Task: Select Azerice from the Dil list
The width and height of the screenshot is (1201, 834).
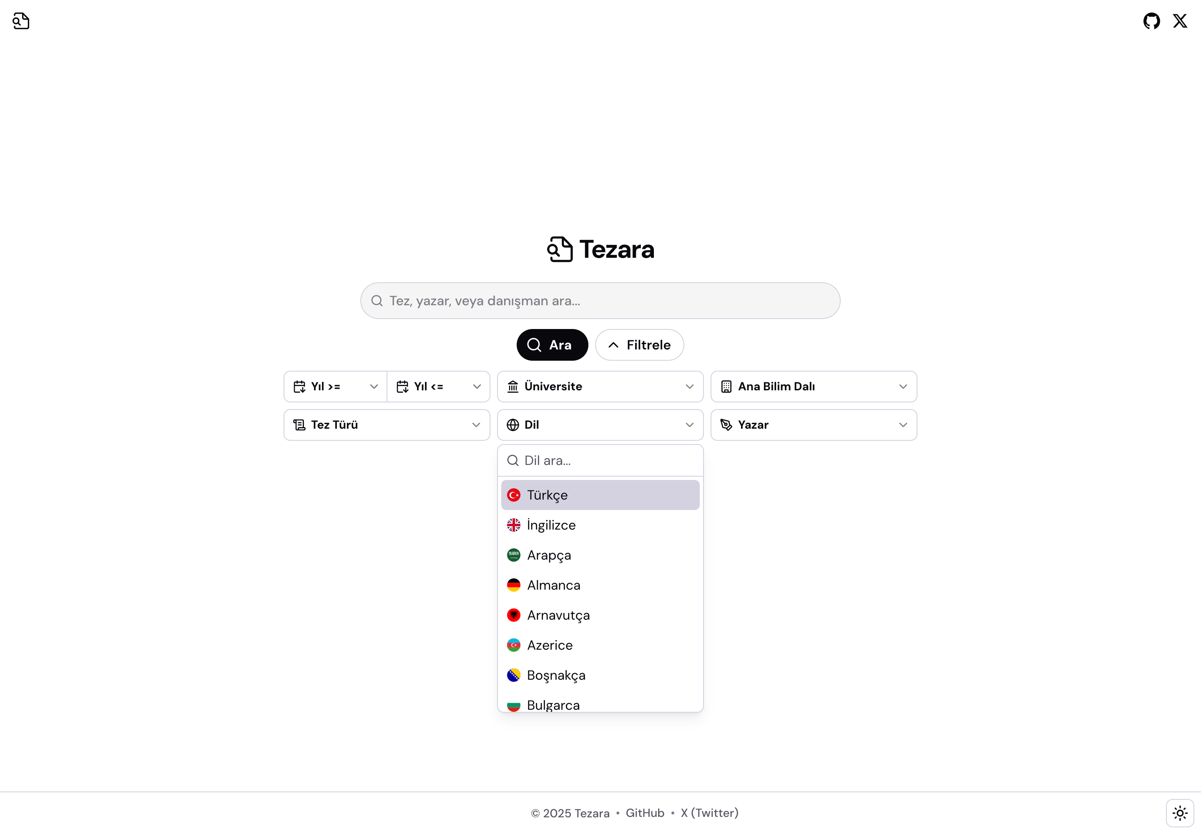Action: pyautogui.click(x=600, y=646)
